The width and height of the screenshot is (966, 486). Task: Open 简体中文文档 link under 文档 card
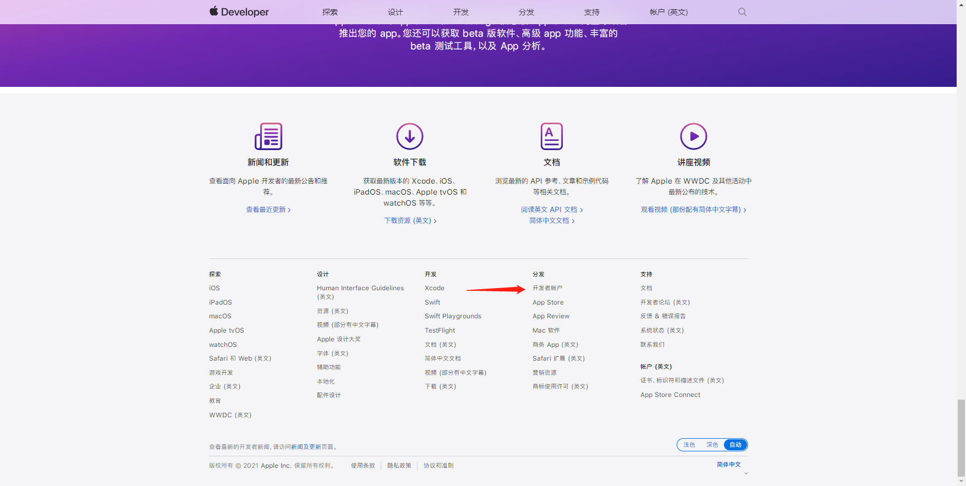coord(552,220)
